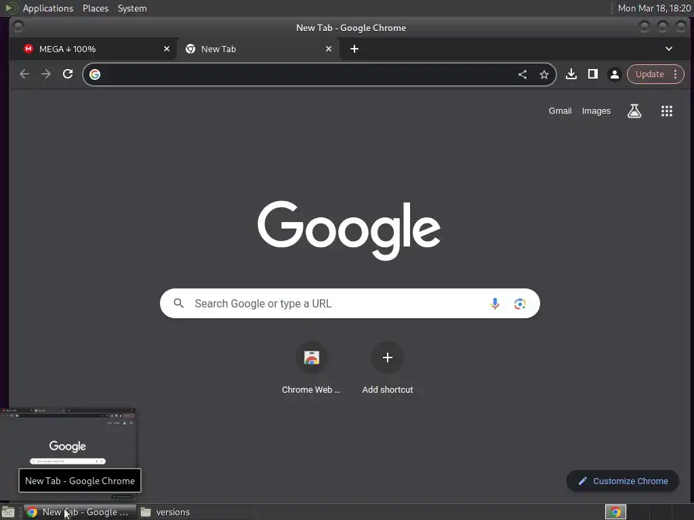Start voice search with the microphone
The width and height of the screenshot is (694, 520).
click(495, 303)
